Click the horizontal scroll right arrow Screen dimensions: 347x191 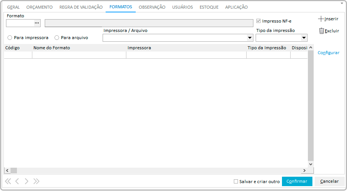(305, 170)
